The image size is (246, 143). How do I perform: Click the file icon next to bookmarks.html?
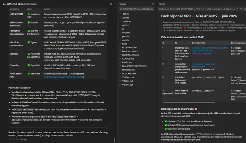pyautogui.click(x=120, y=51)
